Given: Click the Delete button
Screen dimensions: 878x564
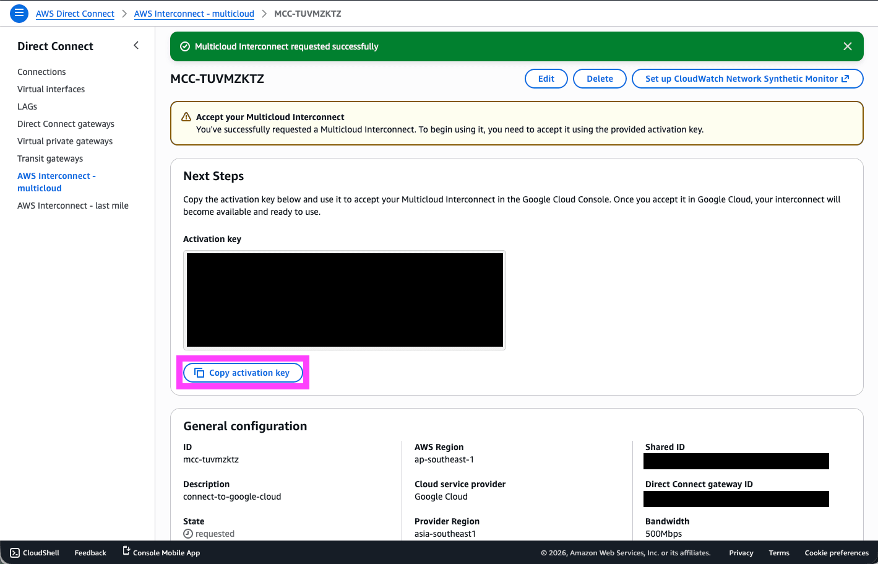Looking at the screenshot, I should pos(600,79).
